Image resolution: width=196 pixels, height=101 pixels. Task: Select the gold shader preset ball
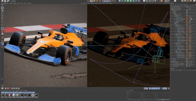[x=8, y=88]
